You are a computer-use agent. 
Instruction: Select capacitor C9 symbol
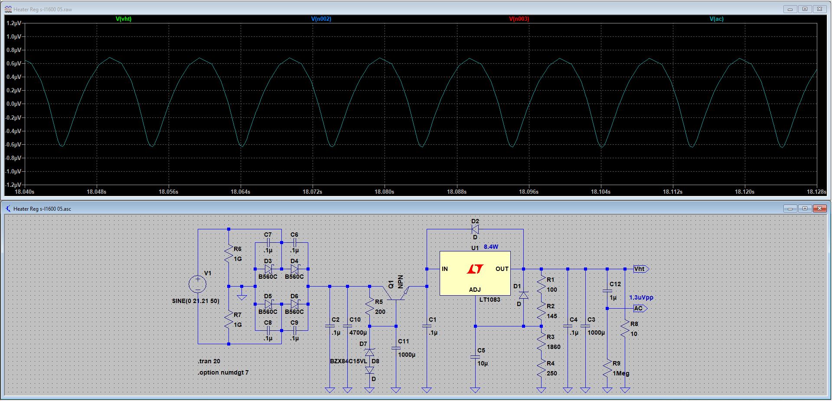coord(295,330)
